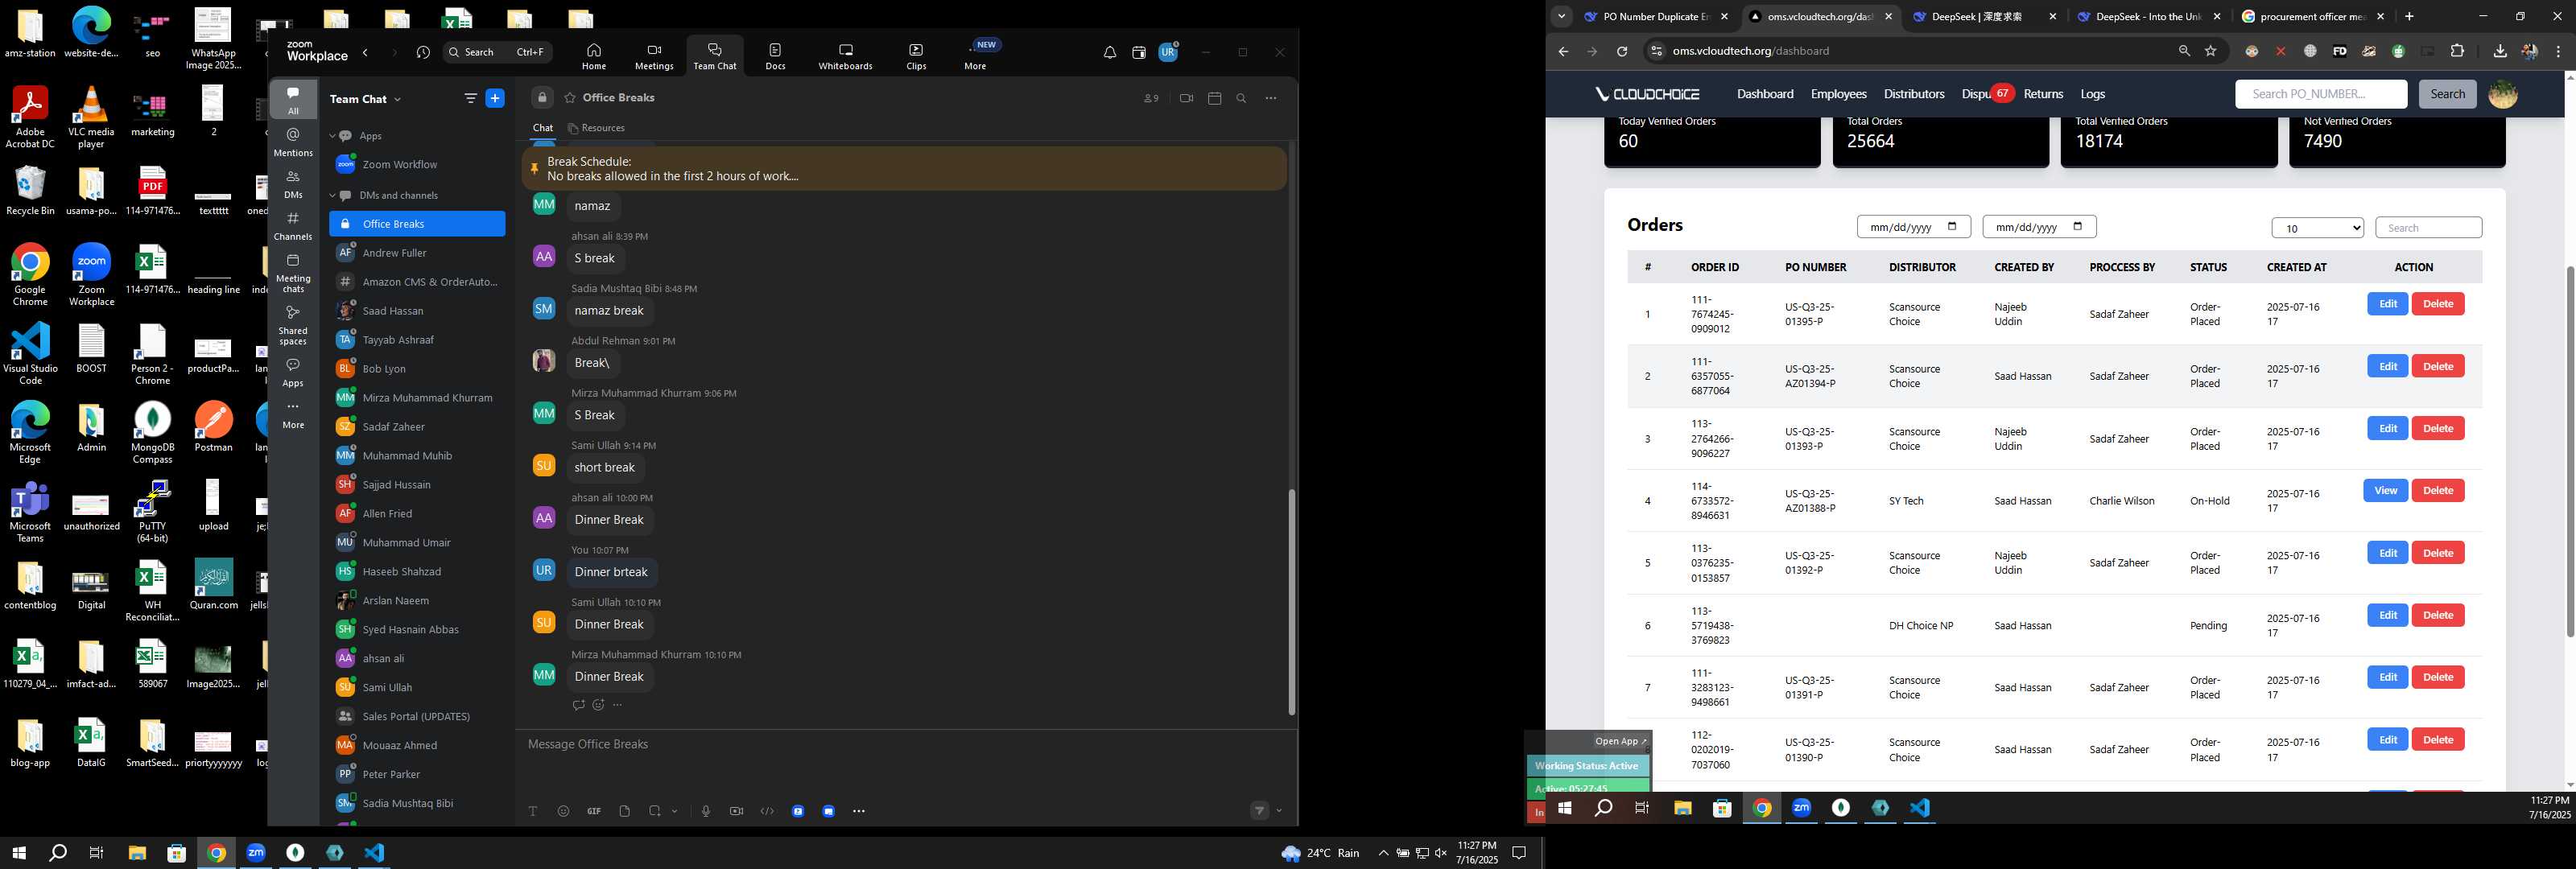Open Returns in CloudChoice navbar

tap(2043, 94)
